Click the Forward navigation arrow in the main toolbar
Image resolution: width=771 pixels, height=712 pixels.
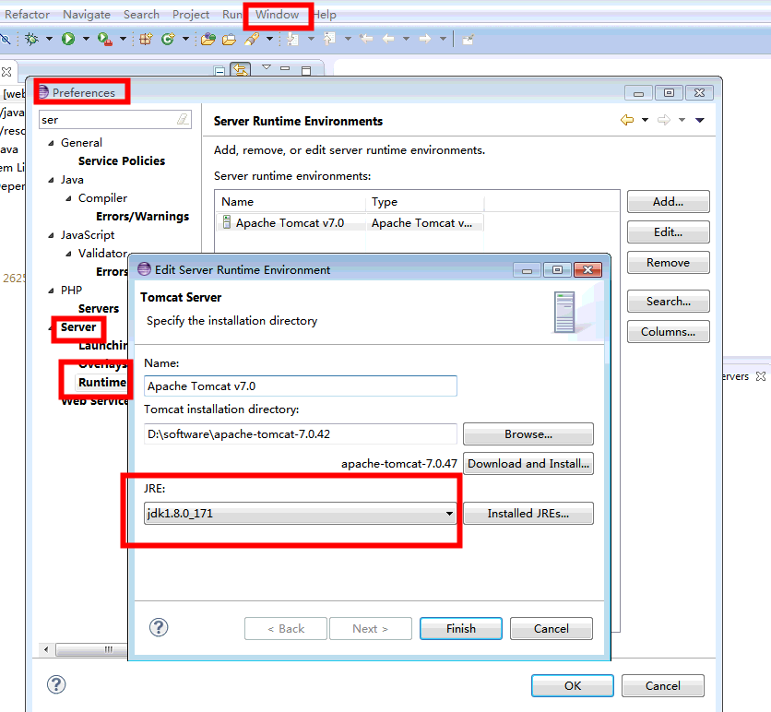click(425, 39)
